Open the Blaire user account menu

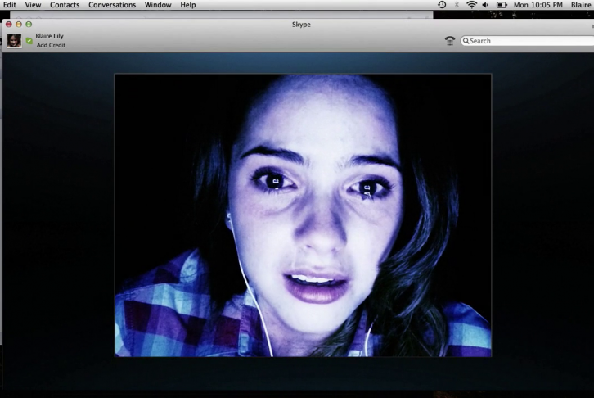pyautogui.click(x=581, y=5)
